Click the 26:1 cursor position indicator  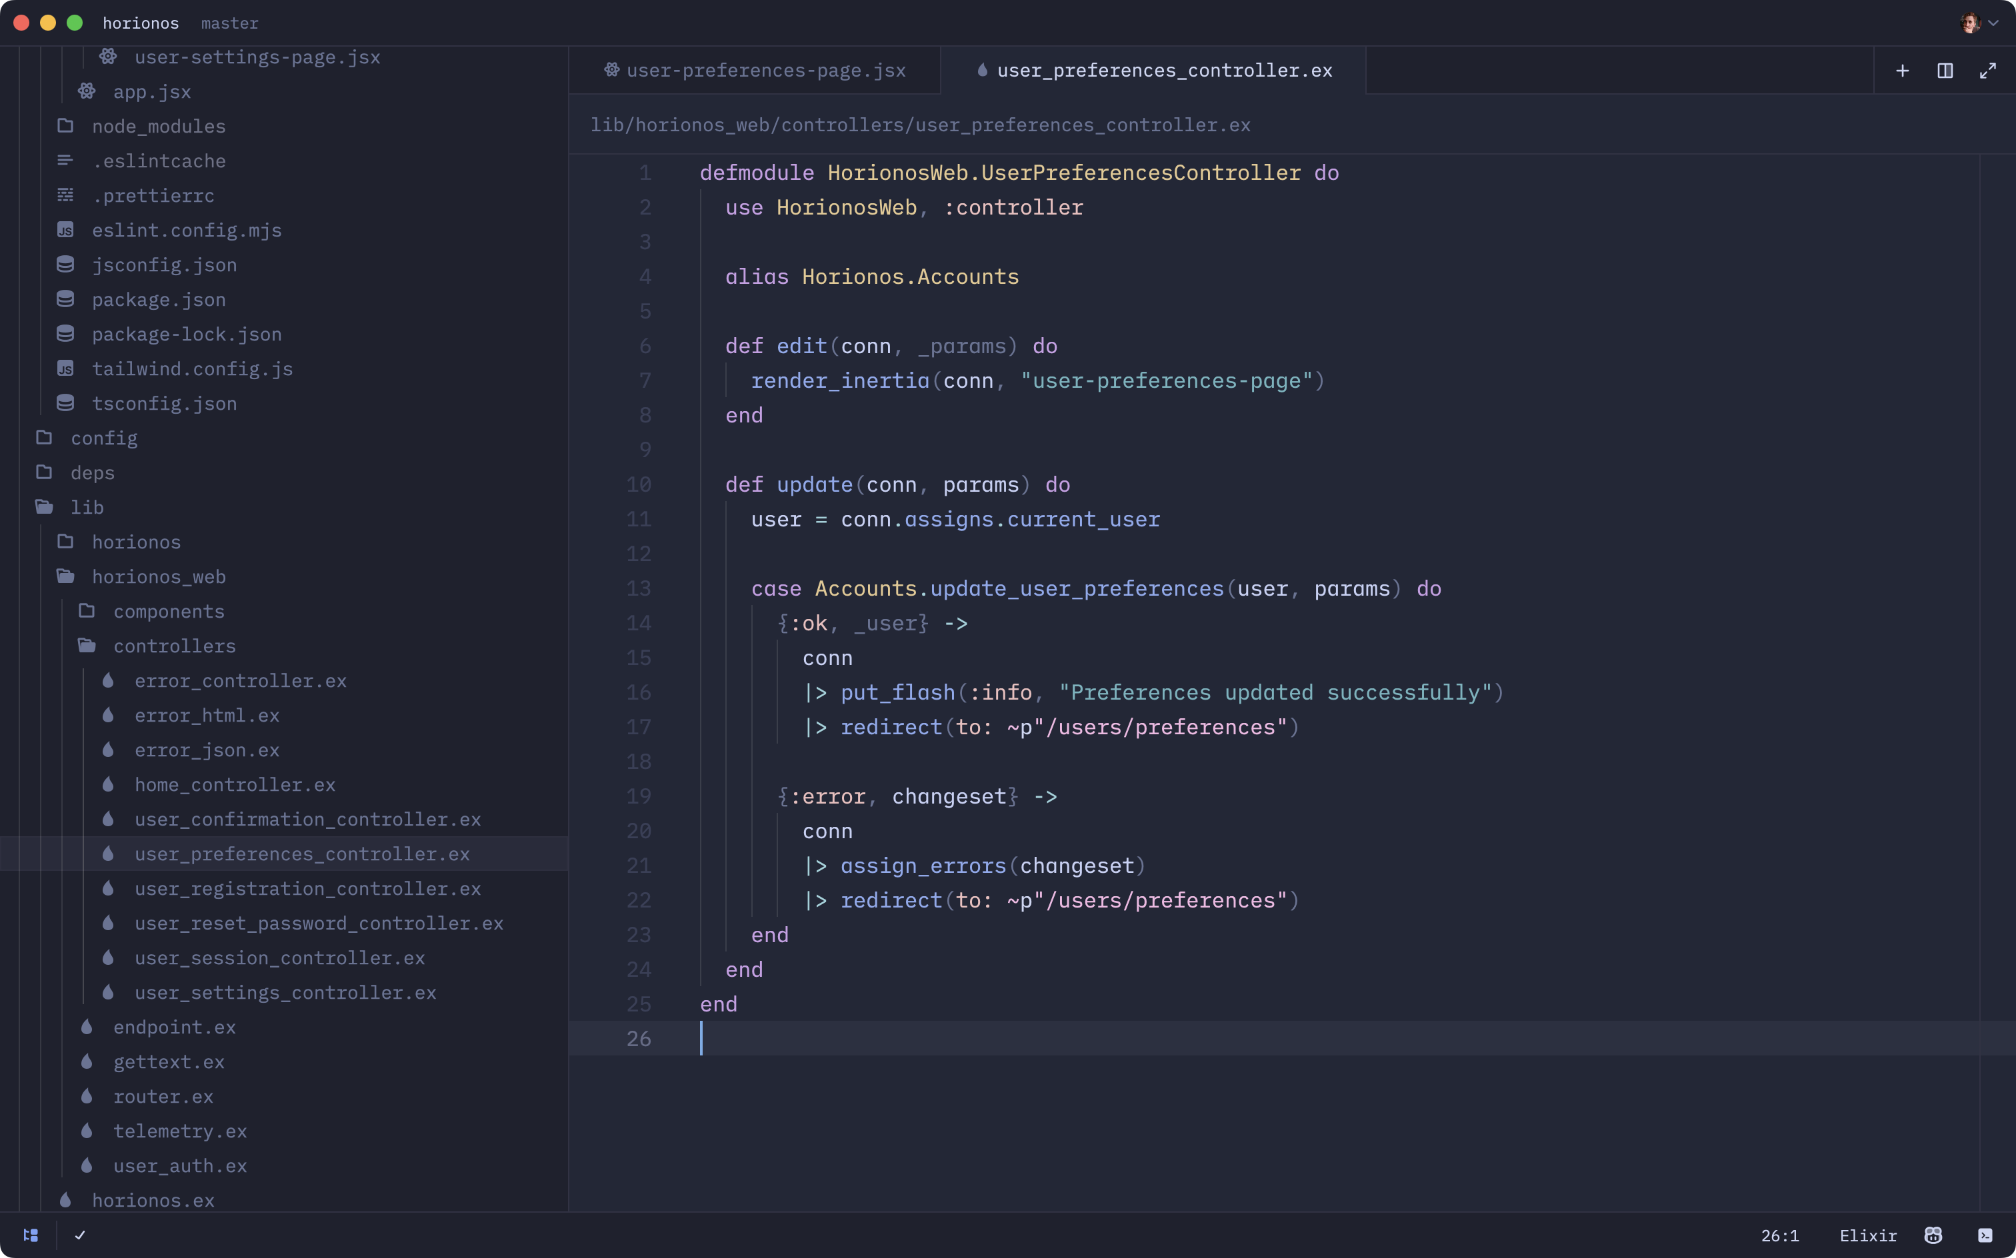pos(1779,1235)
